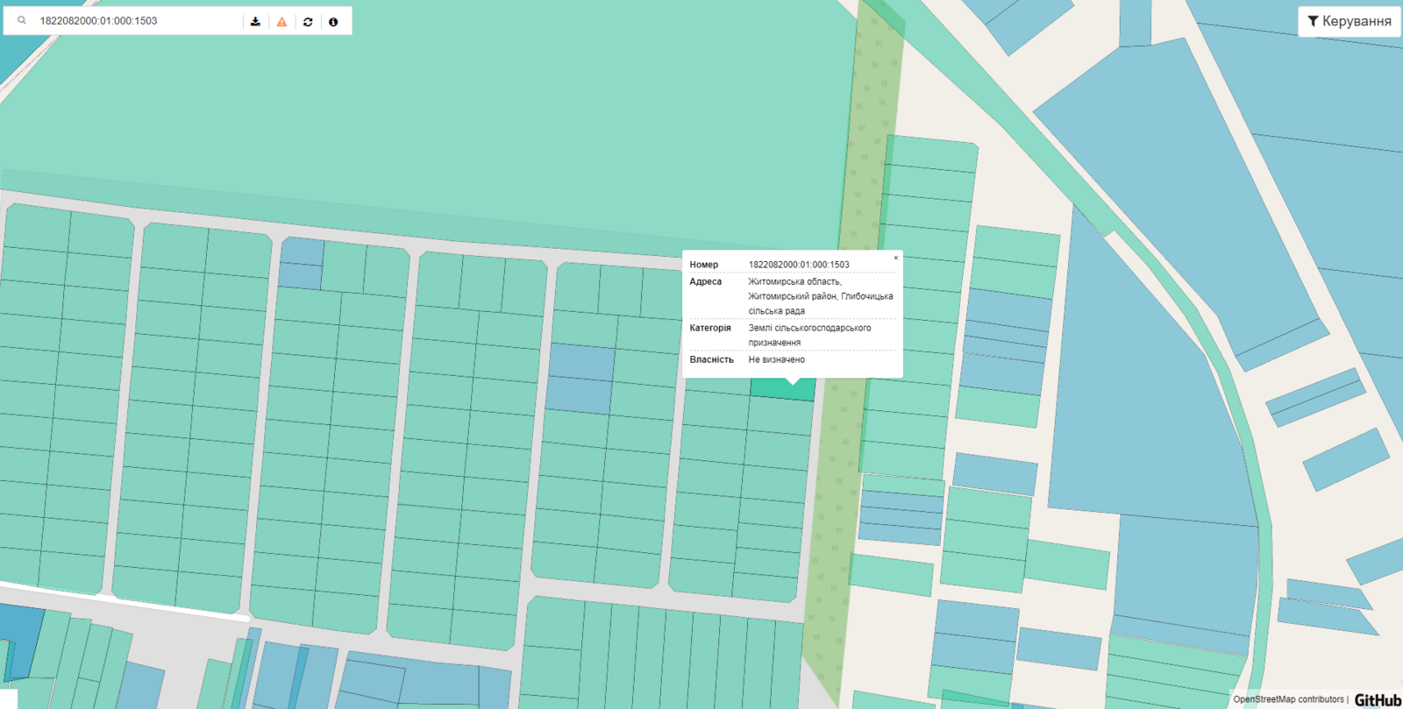Click the Не визначено ownership value

(x=776, y=360)
